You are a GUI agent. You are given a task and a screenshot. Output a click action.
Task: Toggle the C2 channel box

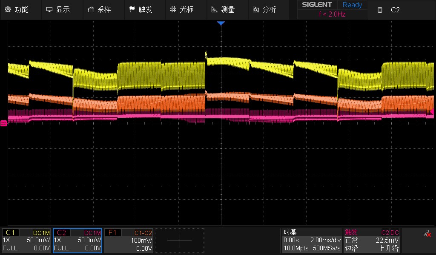point(77,241)
